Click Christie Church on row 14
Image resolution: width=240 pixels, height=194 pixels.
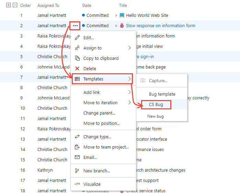(x=52, y=149)
